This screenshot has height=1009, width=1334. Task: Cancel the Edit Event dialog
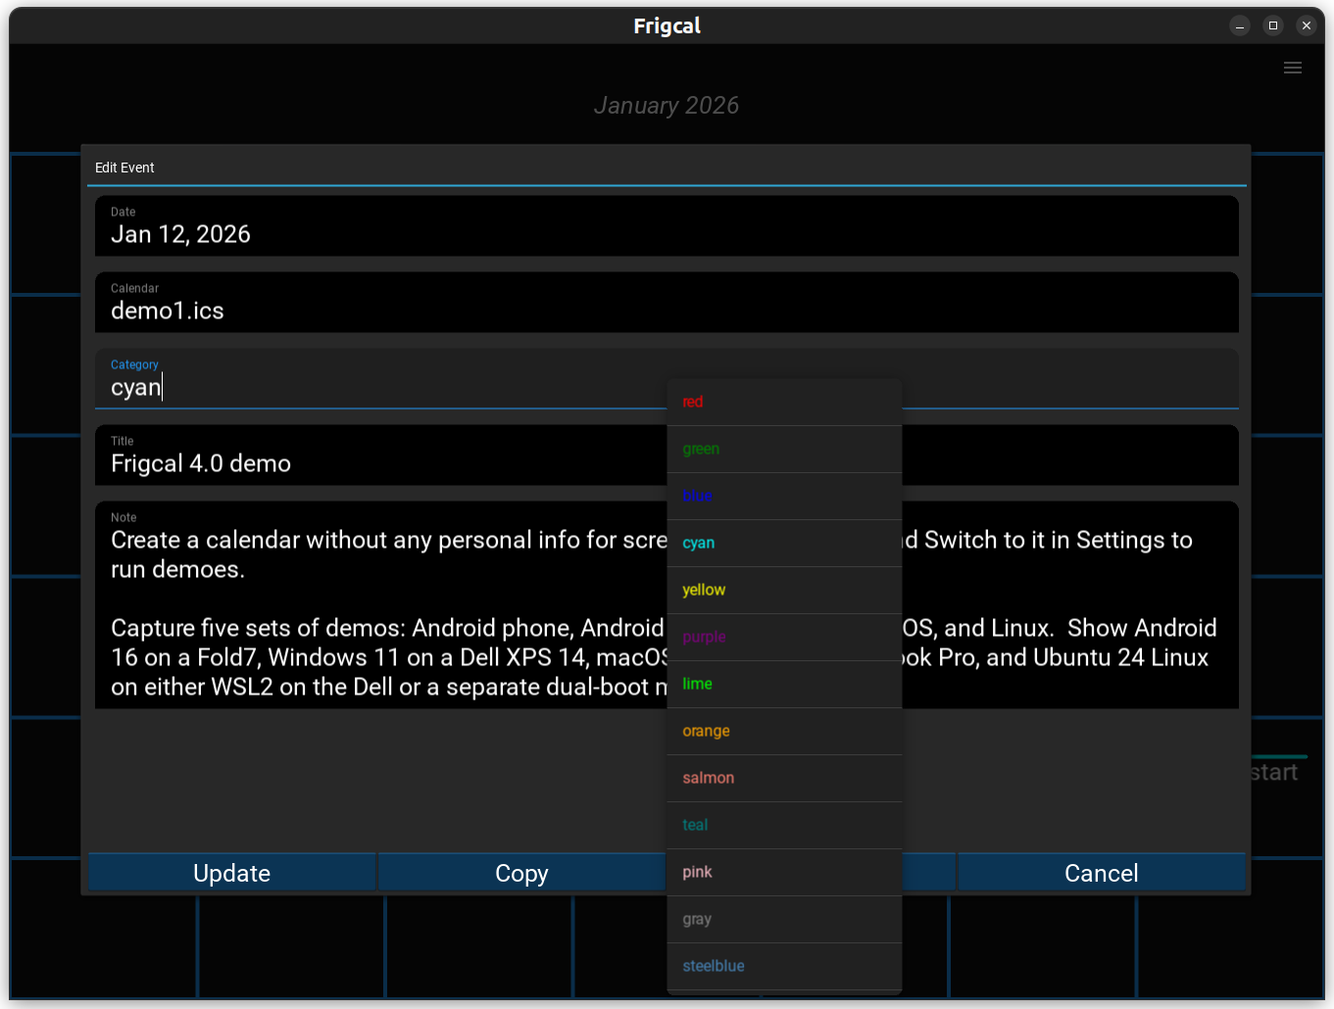pos(1101,873)
